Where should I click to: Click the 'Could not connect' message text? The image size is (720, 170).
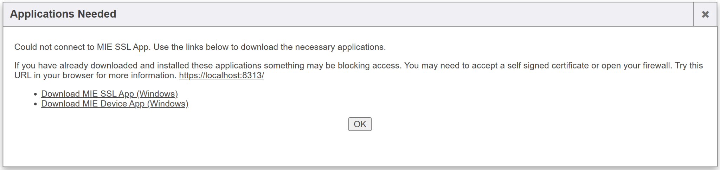click(200, 47)
